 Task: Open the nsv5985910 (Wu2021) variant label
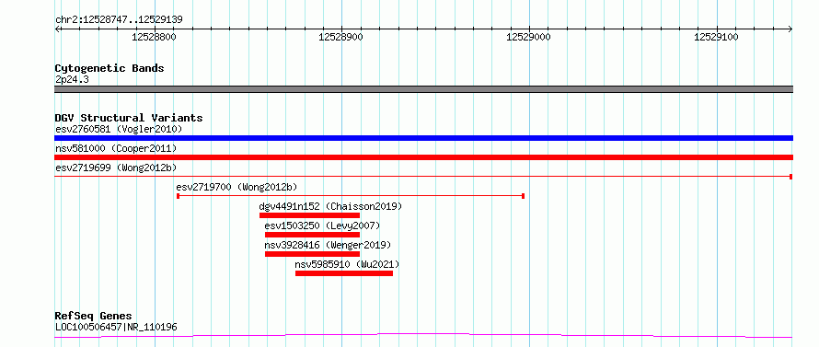[x=347, y=264]
